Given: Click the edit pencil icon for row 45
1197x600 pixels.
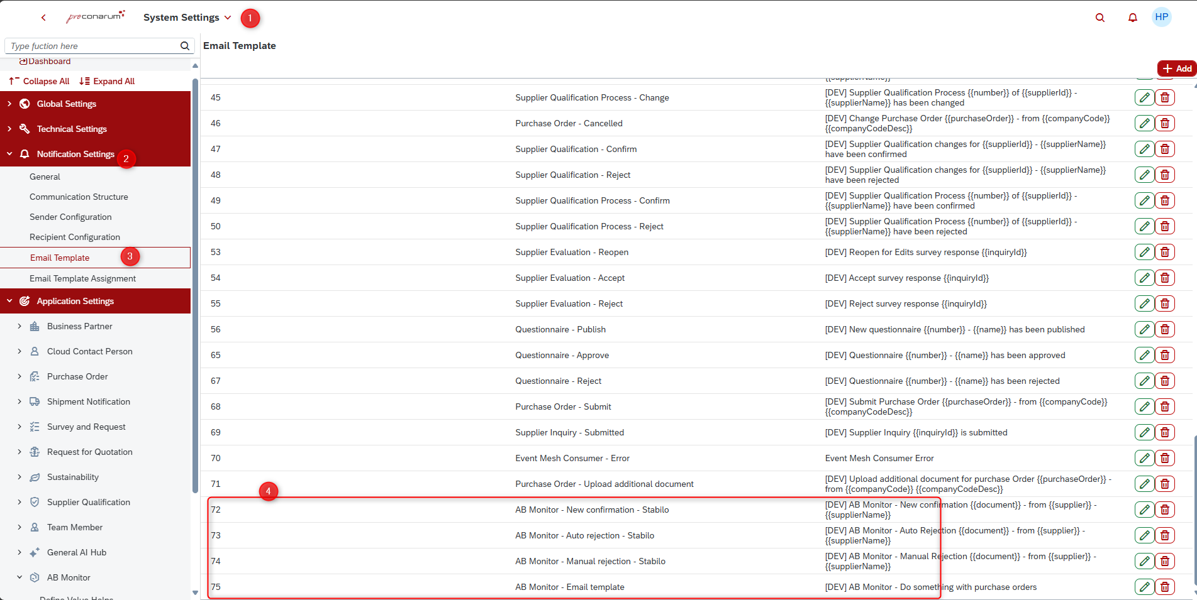Looking at the screenshot, I should tap(1144, 97).
